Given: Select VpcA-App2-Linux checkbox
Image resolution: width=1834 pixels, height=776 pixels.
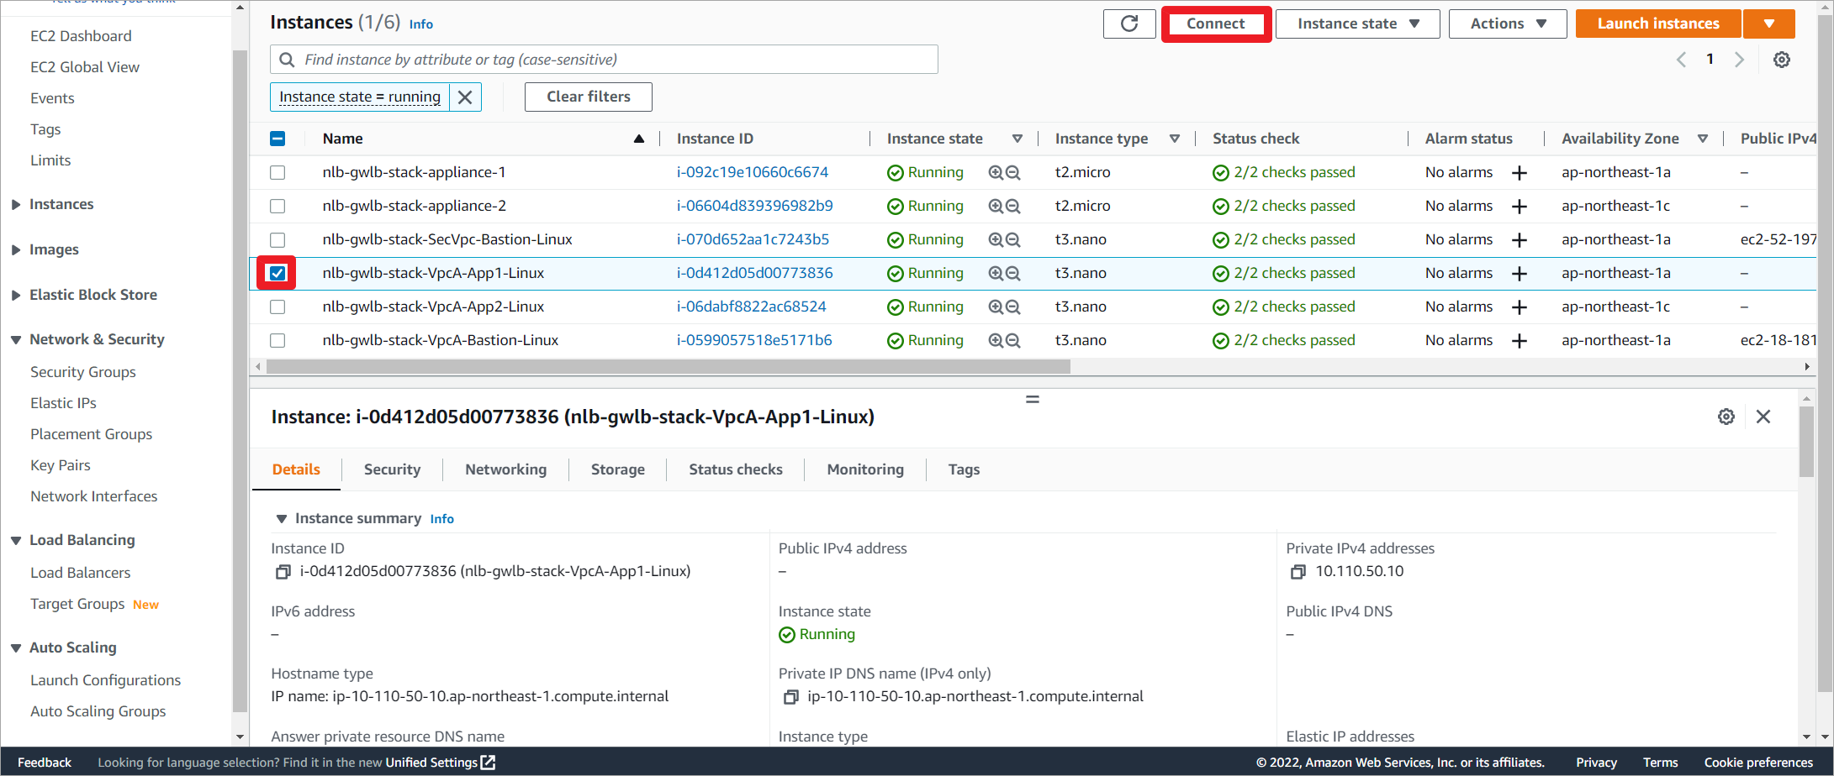Looking at the screenshot, I should 277,307.
